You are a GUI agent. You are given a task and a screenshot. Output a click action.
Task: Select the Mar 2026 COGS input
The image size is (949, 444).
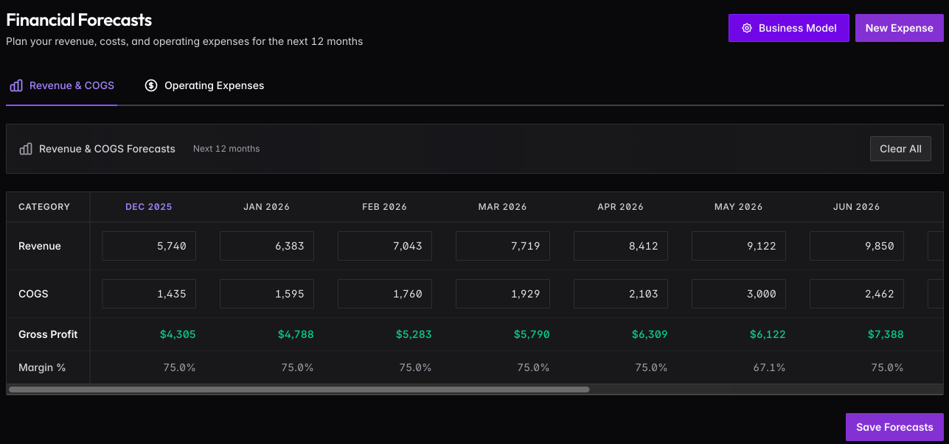coord(503,294)
